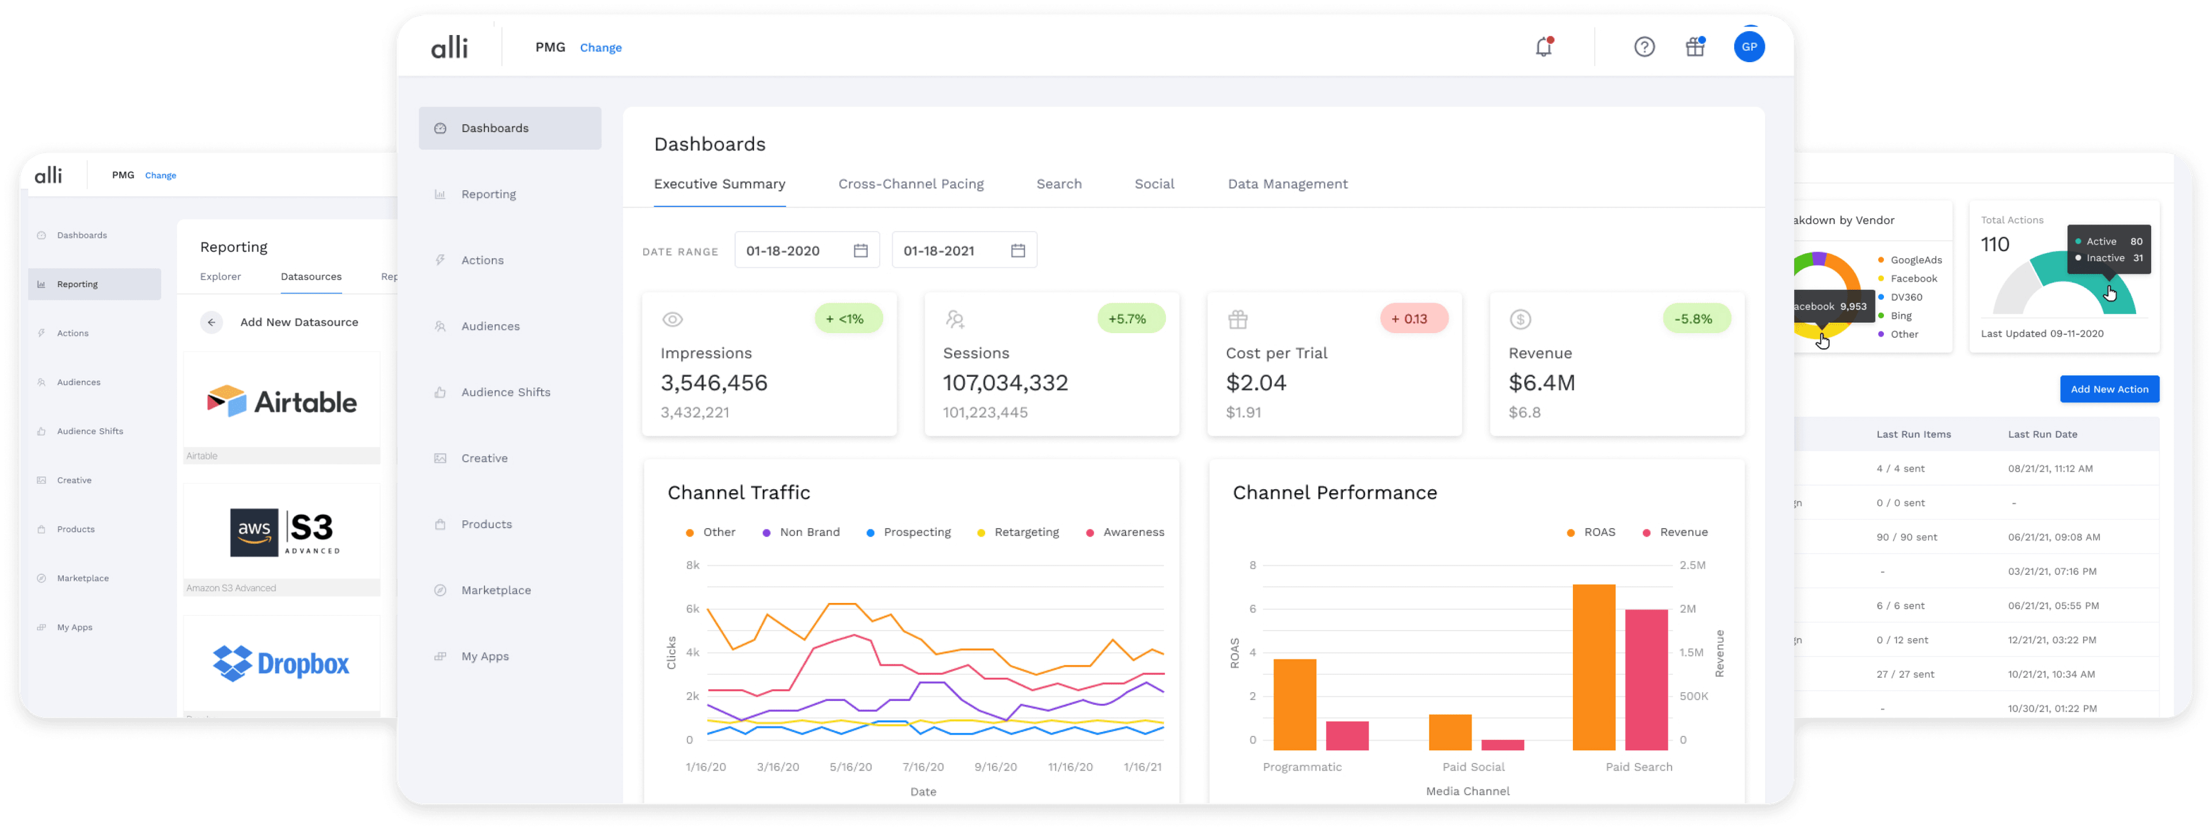This screenshot has width=2211, height=828.
Task: Switch to Cross-Channel Pacing tab
Action: coord(910,184)
